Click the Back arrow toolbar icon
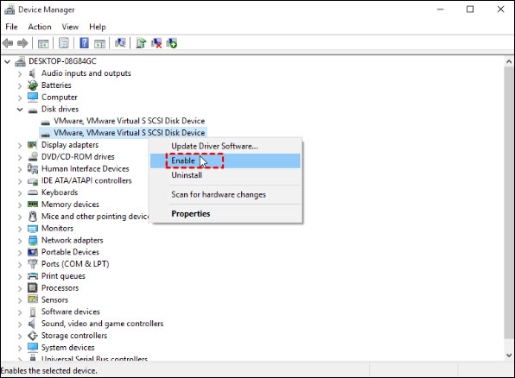Image resolution: width=515 pixels, height=378 pixels. click(8, 43)
